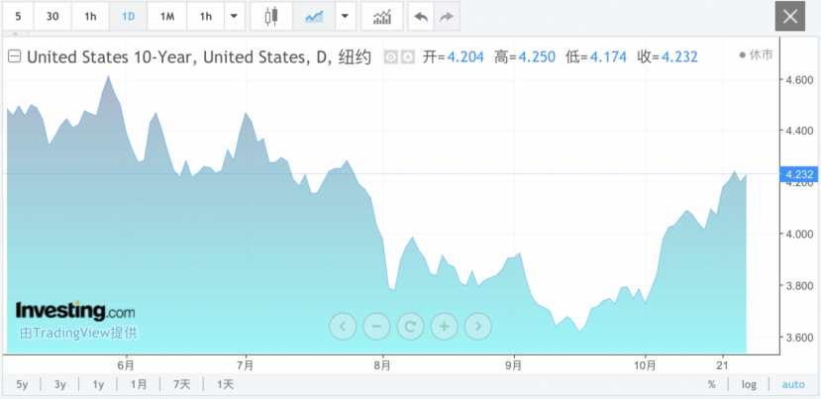Toggle the percentage scale option
This screenshot has width=821, height=399.
(x=711, y=384)
